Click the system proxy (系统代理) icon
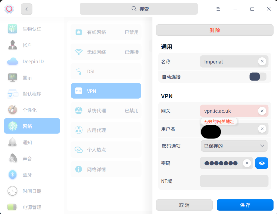The width and height of the screenshot is (277, 214). (x=79, y=111)
